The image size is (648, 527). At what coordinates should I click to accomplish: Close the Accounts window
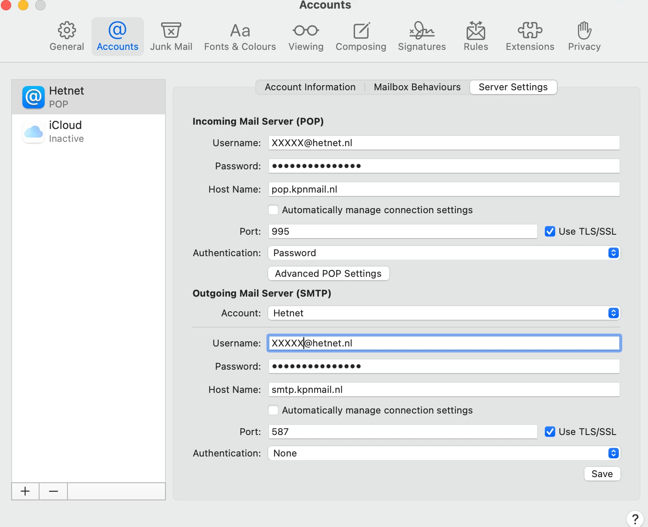pos(6,5)
